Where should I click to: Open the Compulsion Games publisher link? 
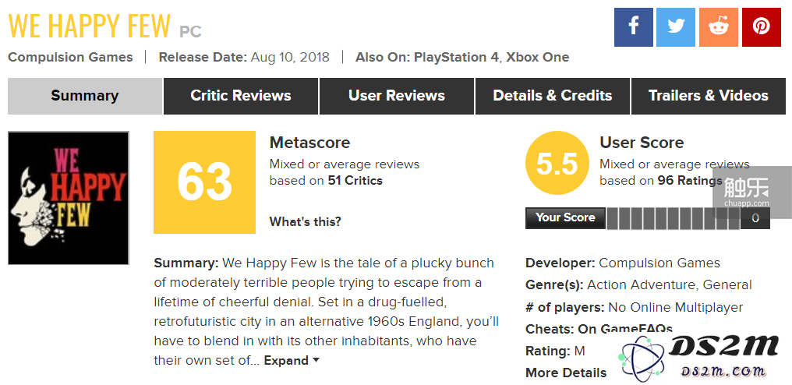pos(70,57)
